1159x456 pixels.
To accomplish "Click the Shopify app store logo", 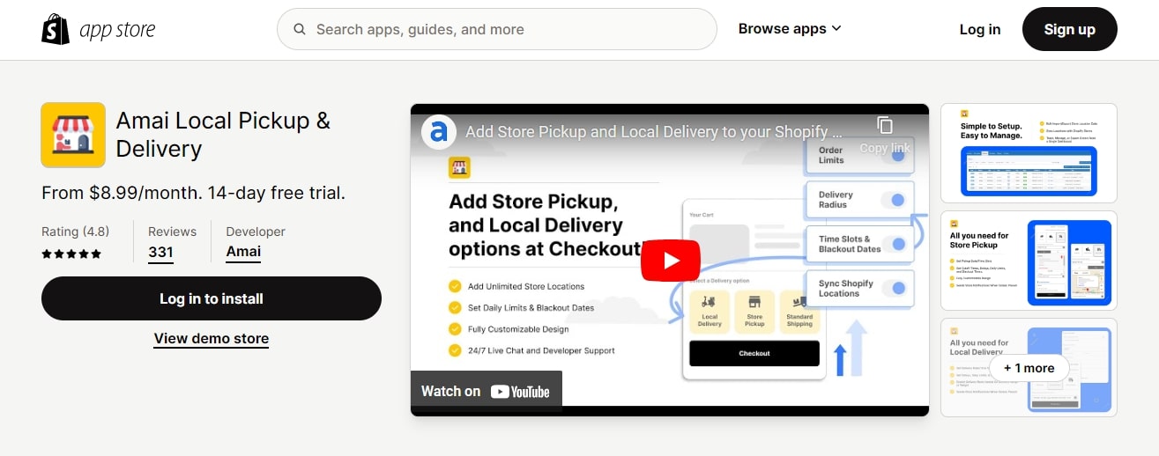I will point(99,29).
